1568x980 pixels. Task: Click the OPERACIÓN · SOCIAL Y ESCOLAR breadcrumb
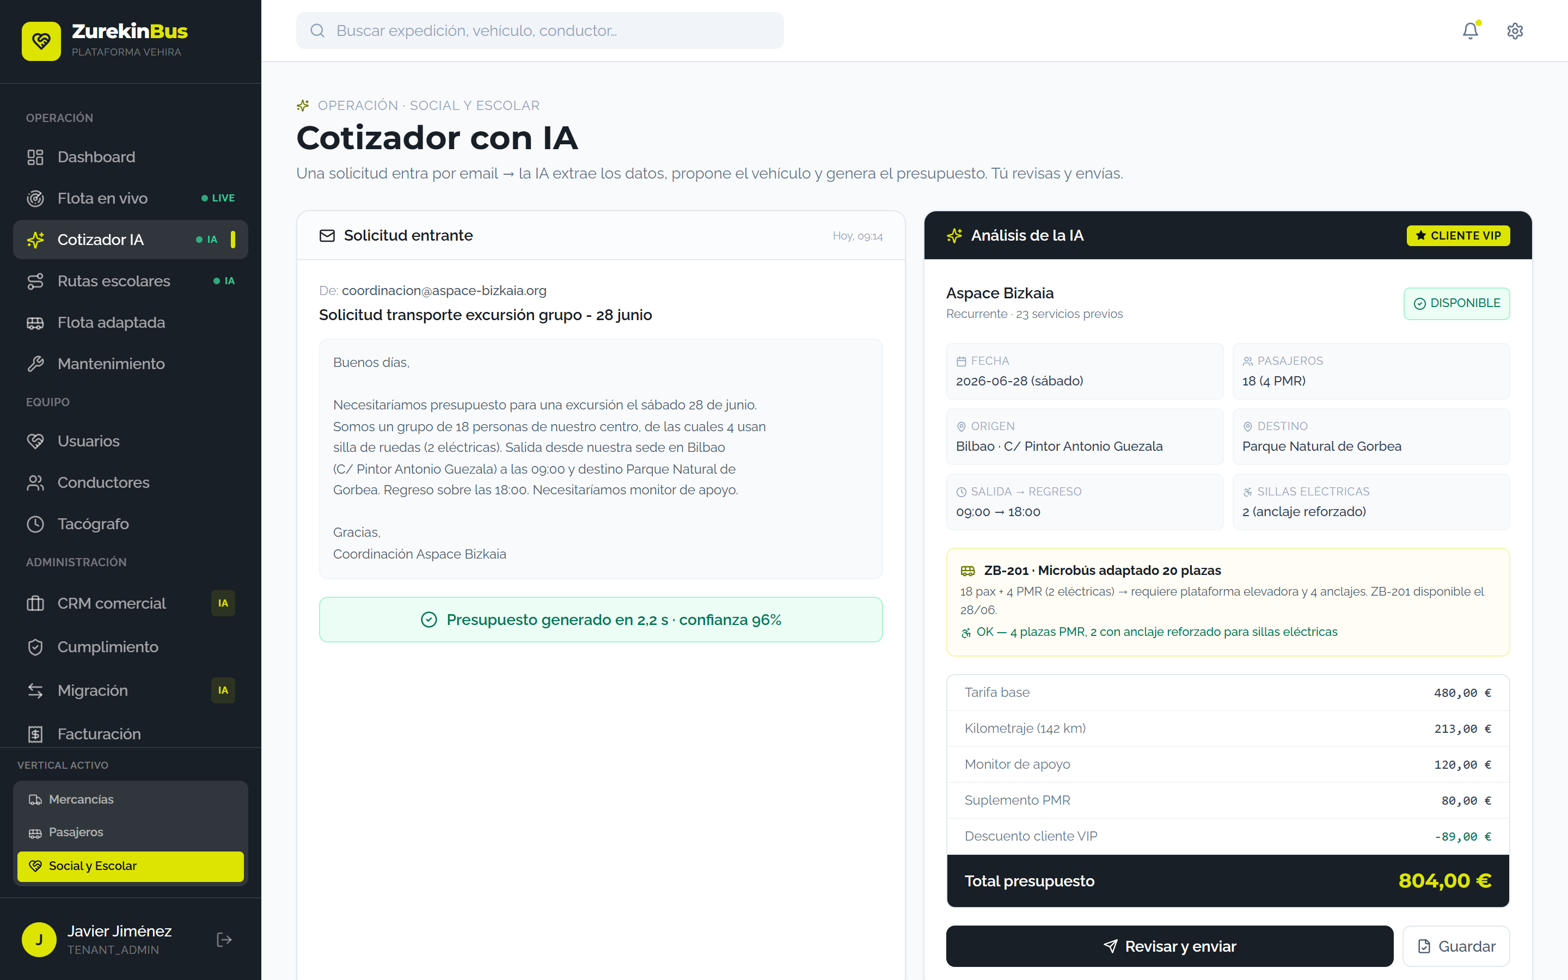coord(428,106)
